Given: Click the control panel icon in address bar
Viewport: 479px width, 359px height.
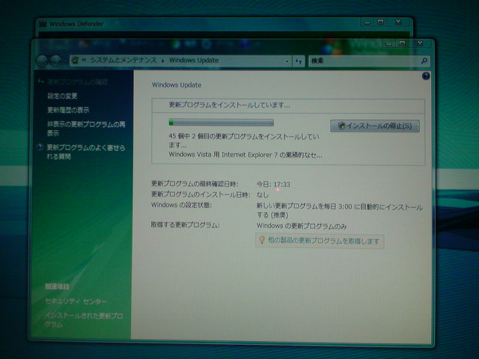Looking at the screenshot, I should tap(75, 61).
